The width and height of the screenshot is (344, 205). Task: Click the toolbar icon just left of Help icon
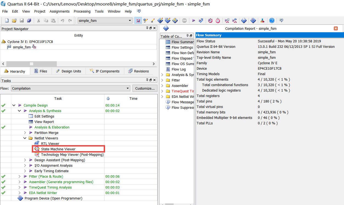point(262,20)
